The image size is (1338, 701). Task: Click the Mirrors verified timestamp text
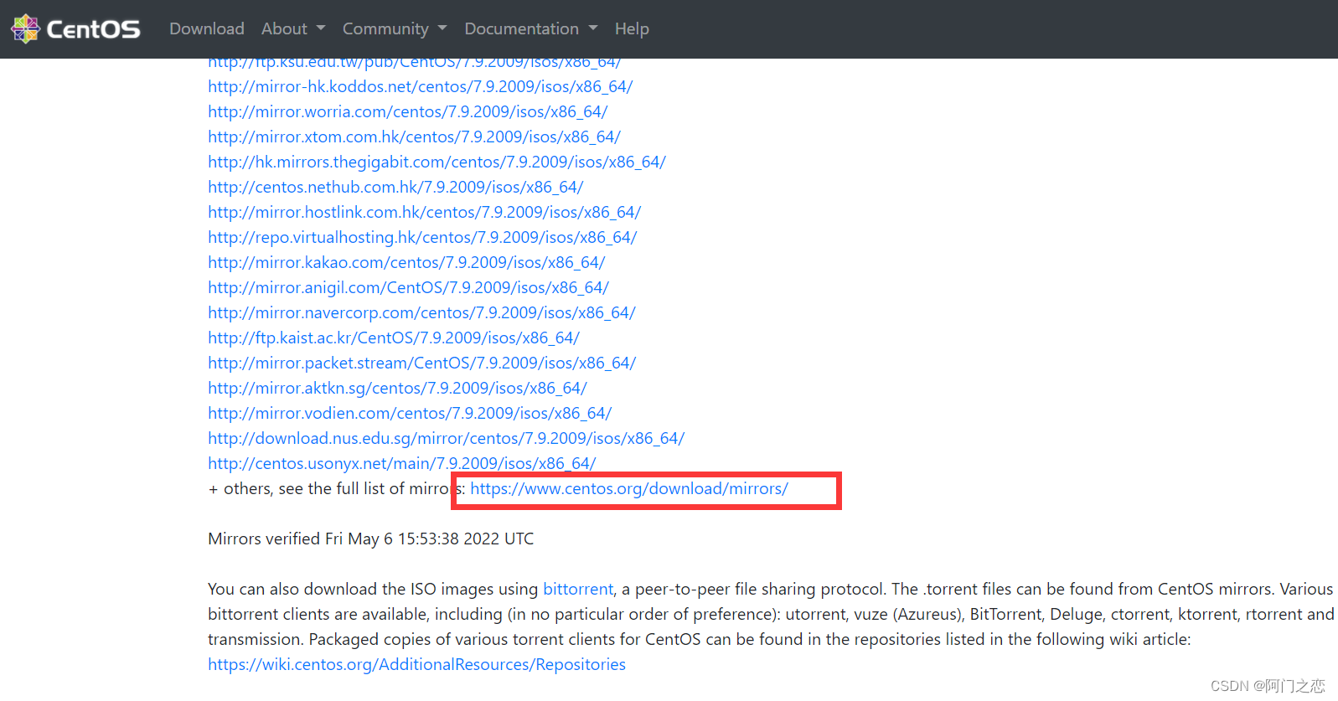tap(371, 539)
